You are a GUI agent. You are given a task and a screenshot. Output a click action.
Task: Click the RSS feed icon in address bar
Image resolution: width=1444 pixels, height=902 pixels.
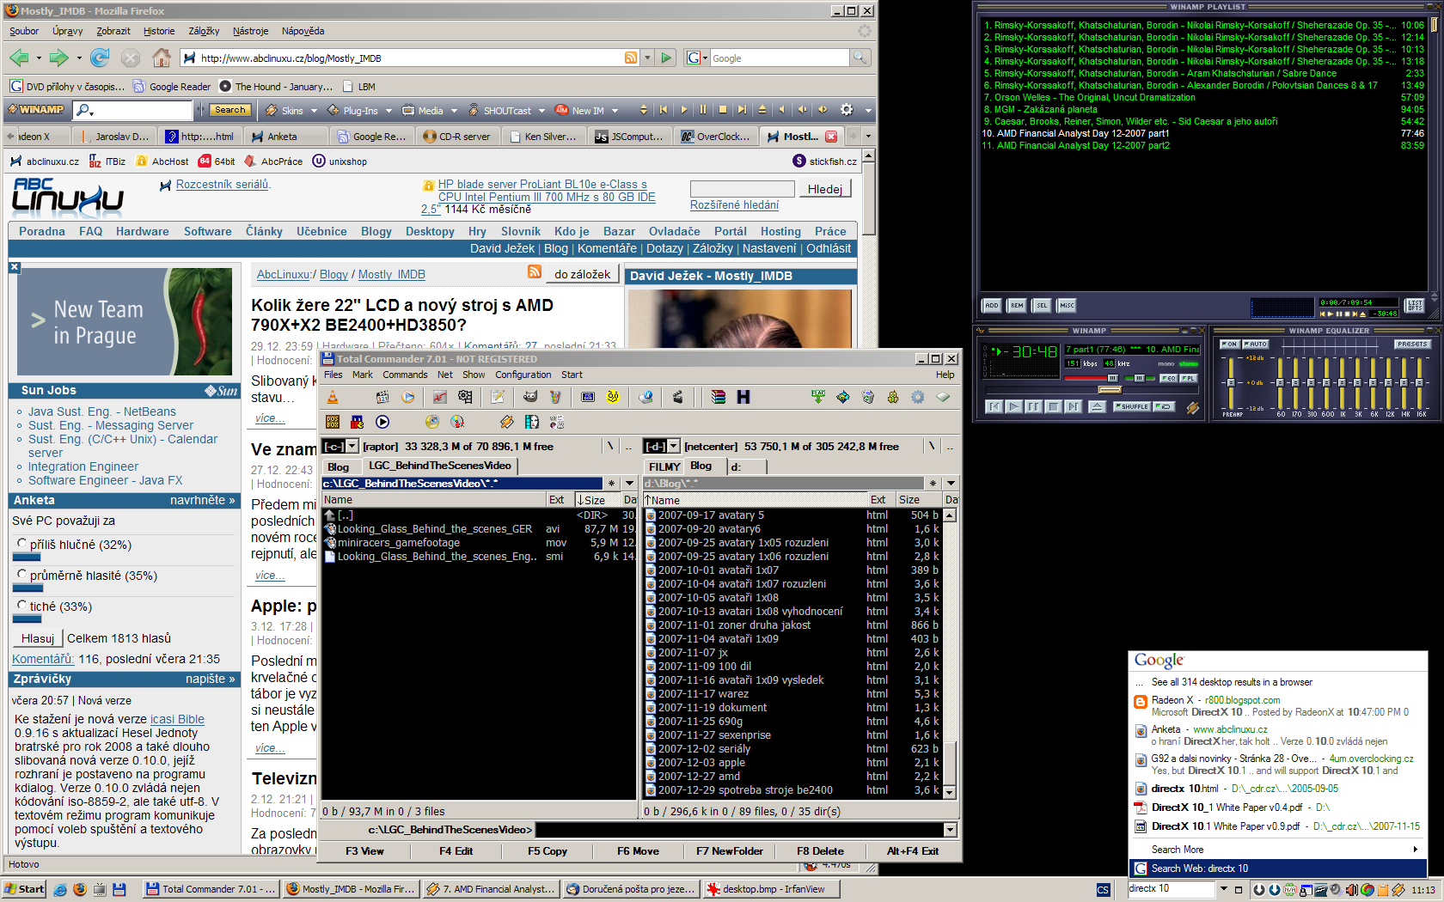(631, 58)
